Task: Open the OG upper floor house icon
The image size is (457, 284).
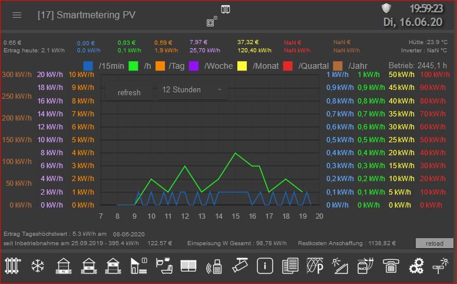Action: pos(114,266)
